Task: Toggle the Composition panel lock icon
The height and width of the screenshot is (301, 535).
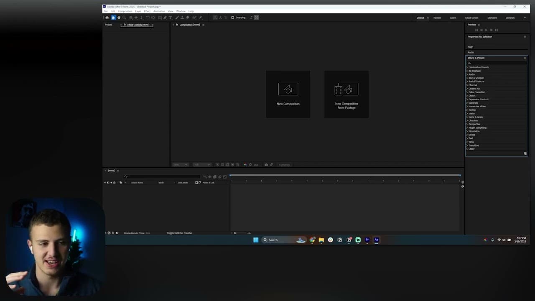Action: click(x=177, y=25)
